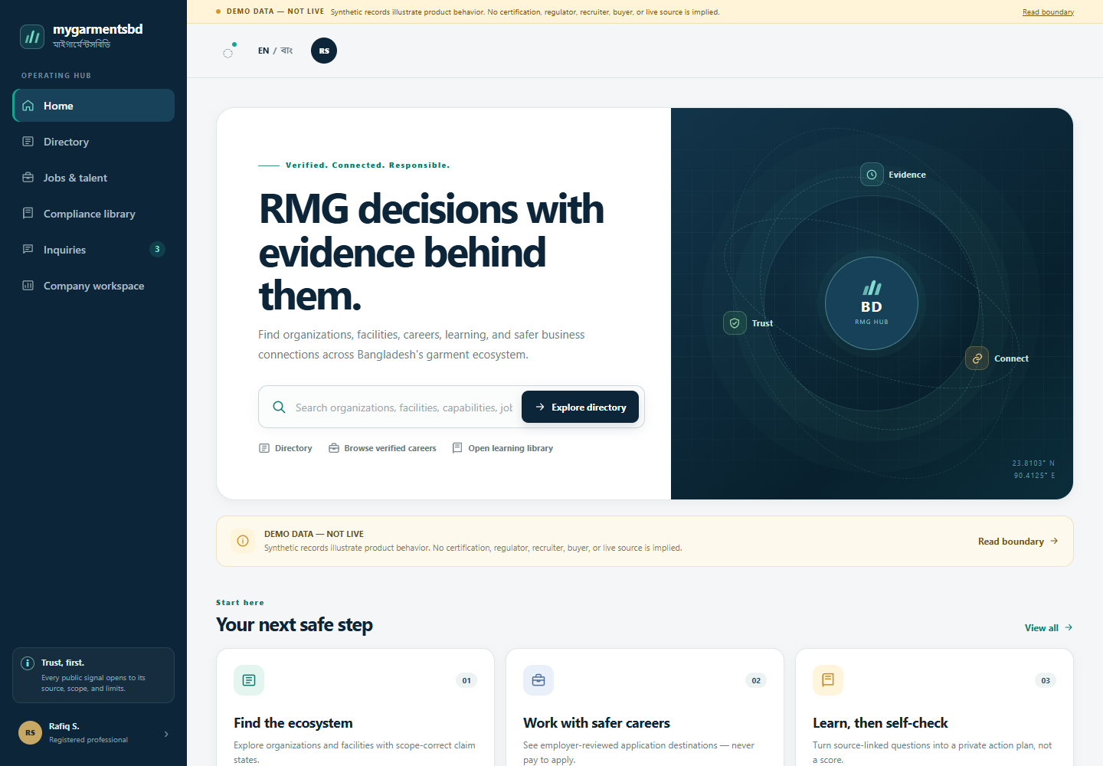Click the Home house icon in sidebar
Image resolution: width=1103 pixels, height=766 pixels.
coord(28,106)
